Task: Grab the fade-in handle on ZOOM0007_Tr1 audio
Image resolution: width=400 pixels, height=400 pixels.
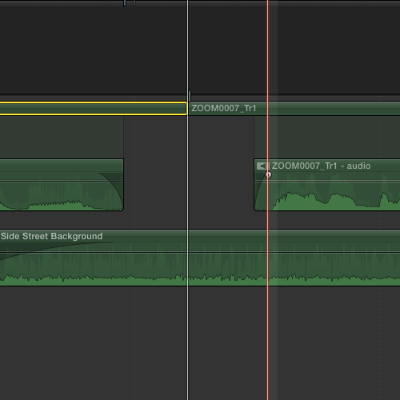Action: pos(269,175)
